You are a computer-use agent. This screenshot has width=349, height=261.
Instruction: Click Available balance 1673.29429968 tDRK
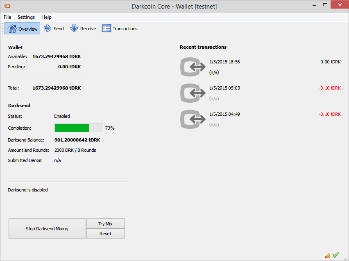57,56
